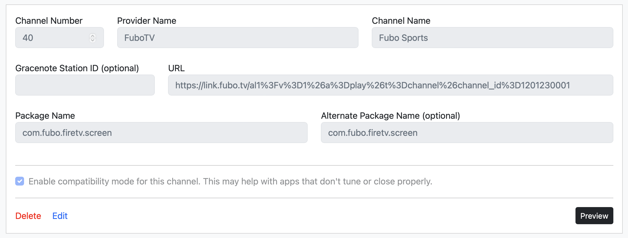628x238 pixels.
Task: Toggle the compatibility mode checkbox
Action: pyautogui.click(x=20, y=181)
